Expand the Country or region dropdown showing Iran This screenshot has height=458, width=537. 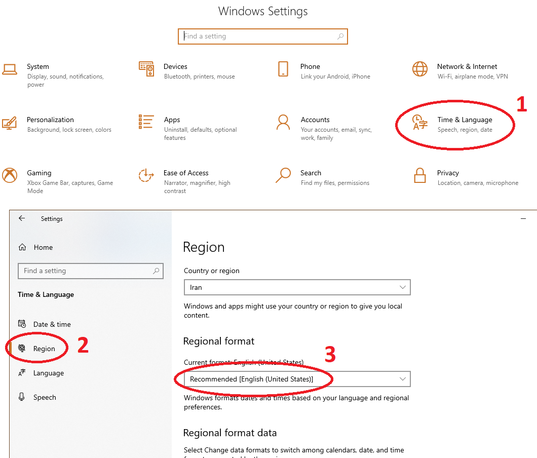(x=297, y=287)
